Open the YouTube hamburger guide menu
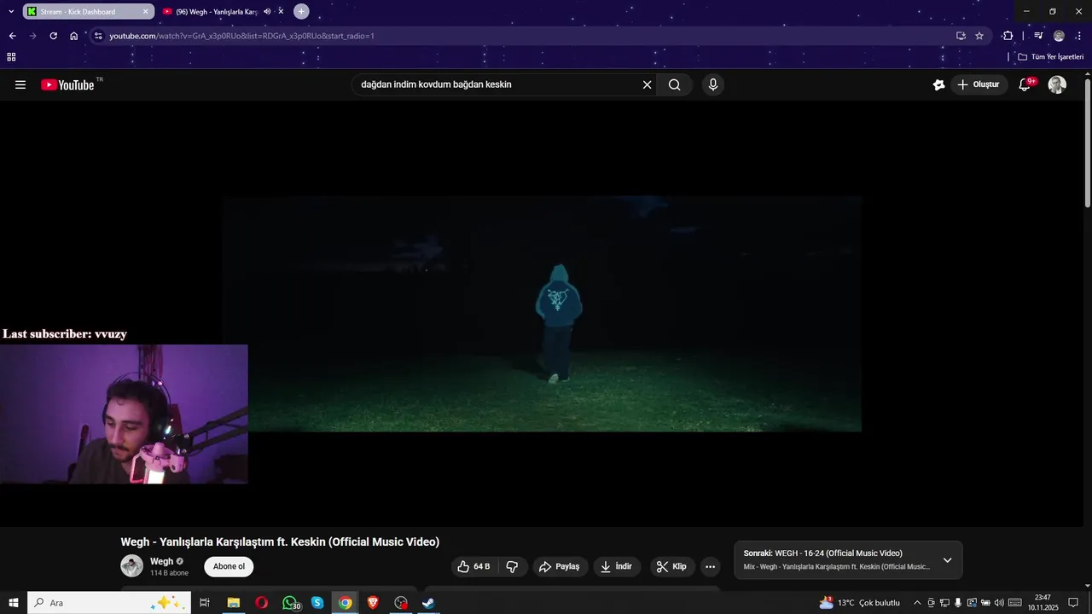Viewport: 1092px width, 614px height. tap(20, 84)
